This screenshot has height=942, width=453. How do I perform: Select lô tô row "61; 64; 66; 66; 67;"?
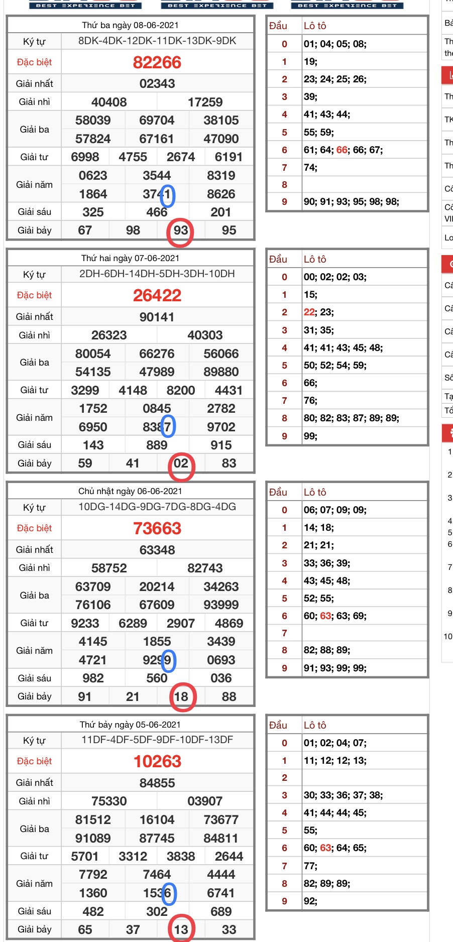tap(343, 150)
